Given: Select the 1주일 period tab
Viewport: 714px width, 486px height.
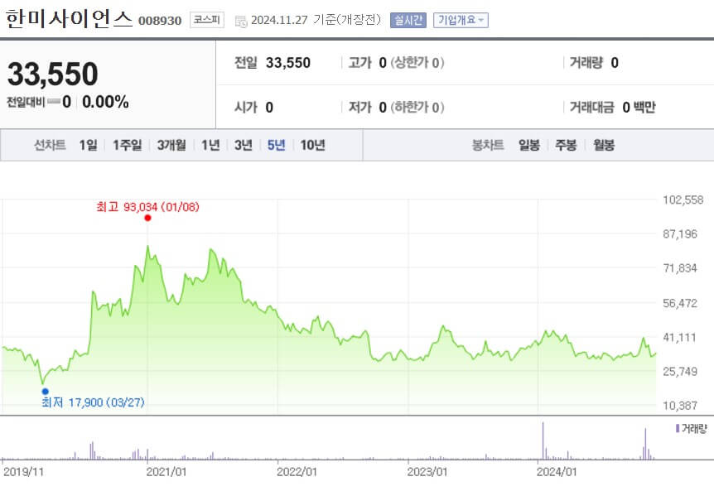Looking at the screenshot, I should (x=126, y=144).
